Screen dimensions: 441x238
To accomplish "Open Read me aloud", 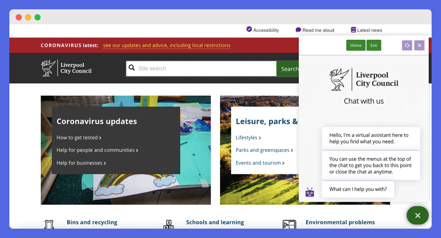I will pos(318,30).
